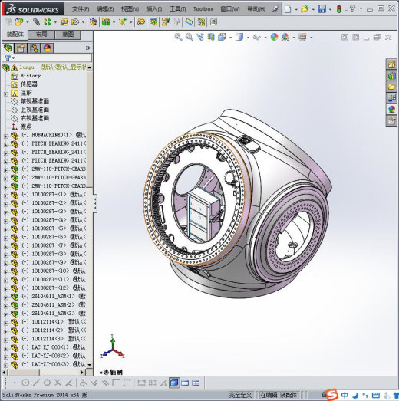Toggle the two-view viewport layout button
This screenshot has width=399, height=401.
pos(185,383)
